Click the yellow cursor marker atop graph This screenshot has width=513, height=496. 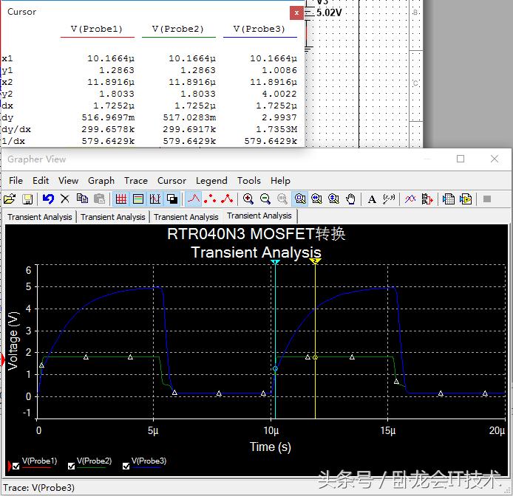(x=315, y=261)
